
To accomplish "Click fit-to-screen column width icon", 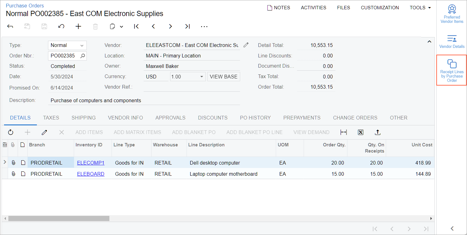I will (343, 132).
